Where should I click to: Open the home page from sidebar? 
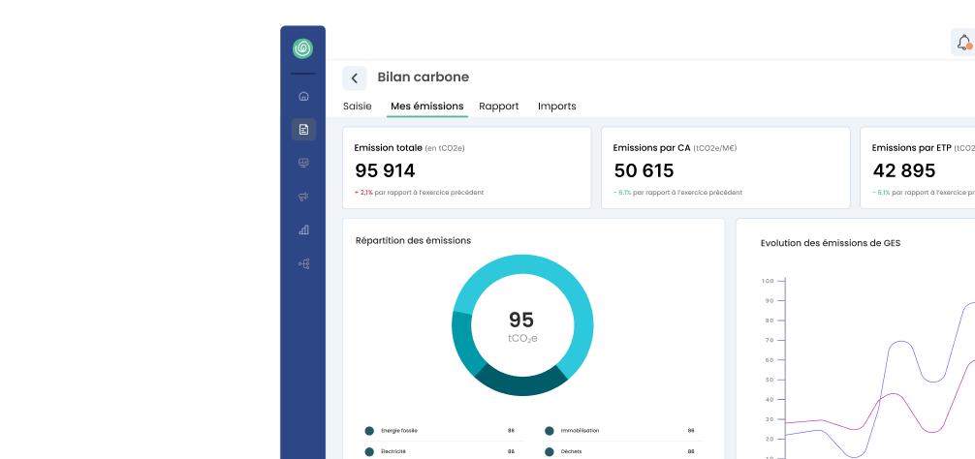tap(303, 96)
